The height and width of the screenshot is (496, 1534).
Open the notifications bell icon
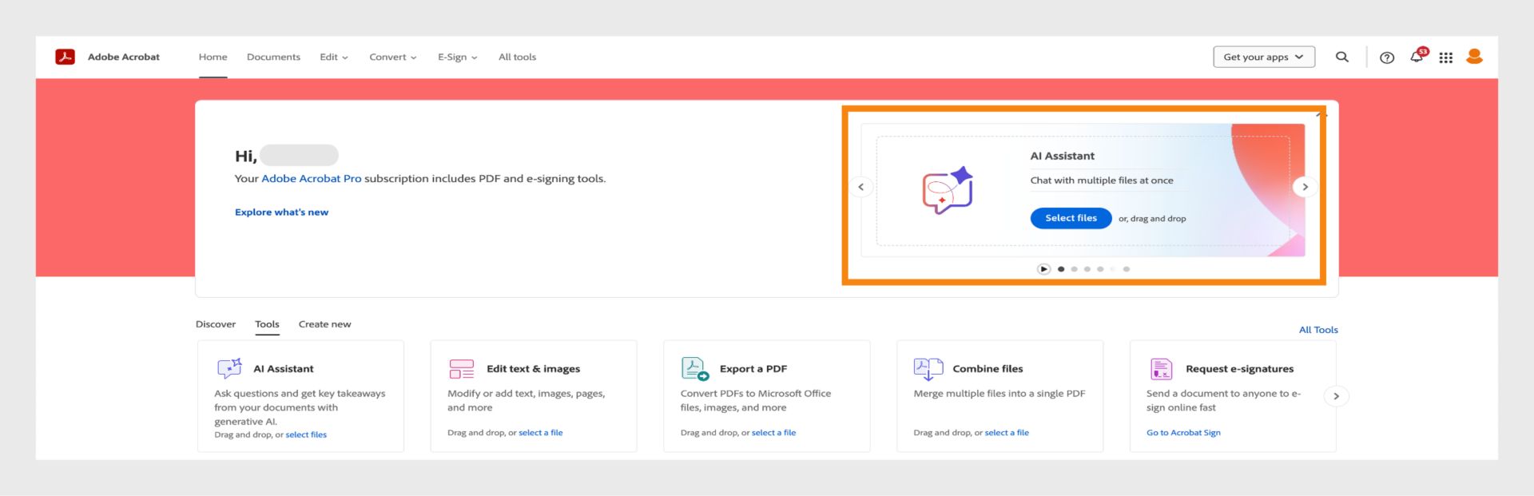coord(1417,57)
